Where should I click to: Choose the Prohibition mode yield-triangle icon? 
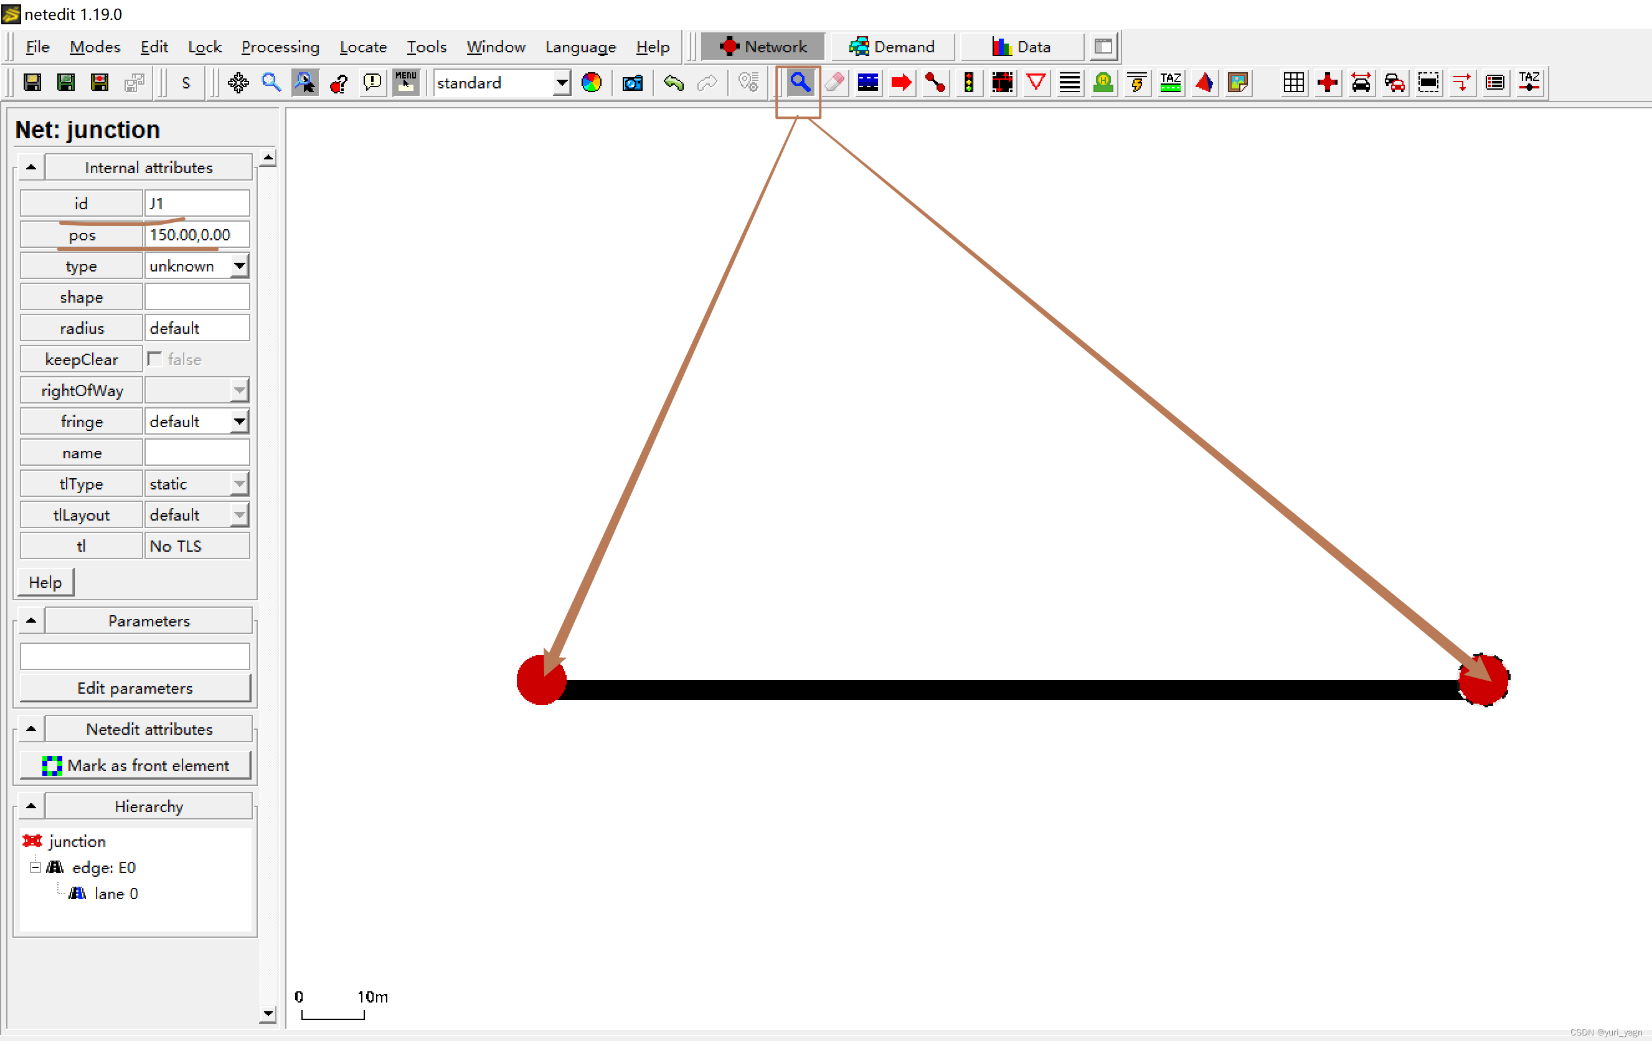1036,83
